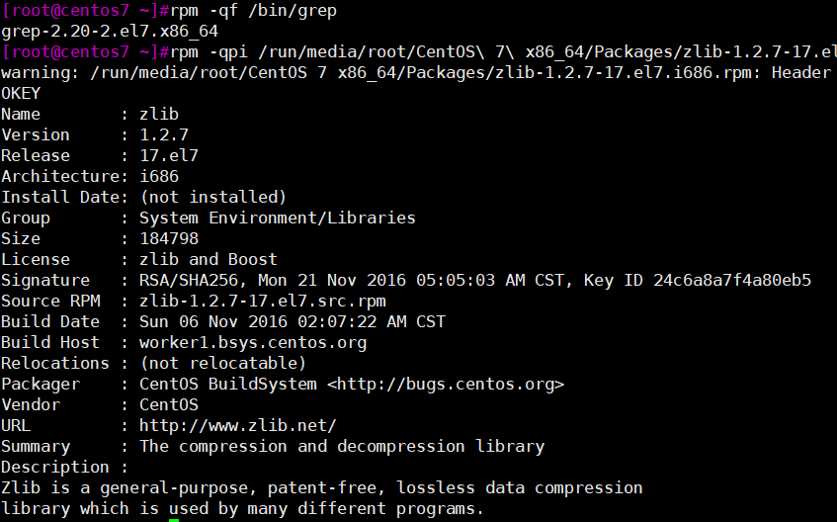Click the grep-2.20-2.el7.x86_64 output line
Viewport: 837px width, 522px height.
(110, 32)
